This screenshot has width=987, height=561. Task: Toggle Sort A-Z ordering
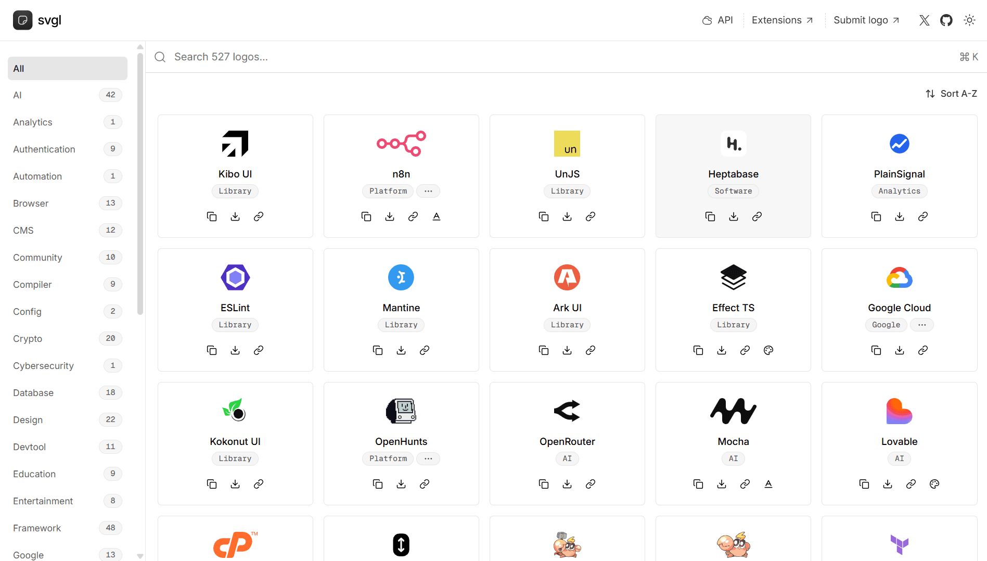(x=951, y=94)
